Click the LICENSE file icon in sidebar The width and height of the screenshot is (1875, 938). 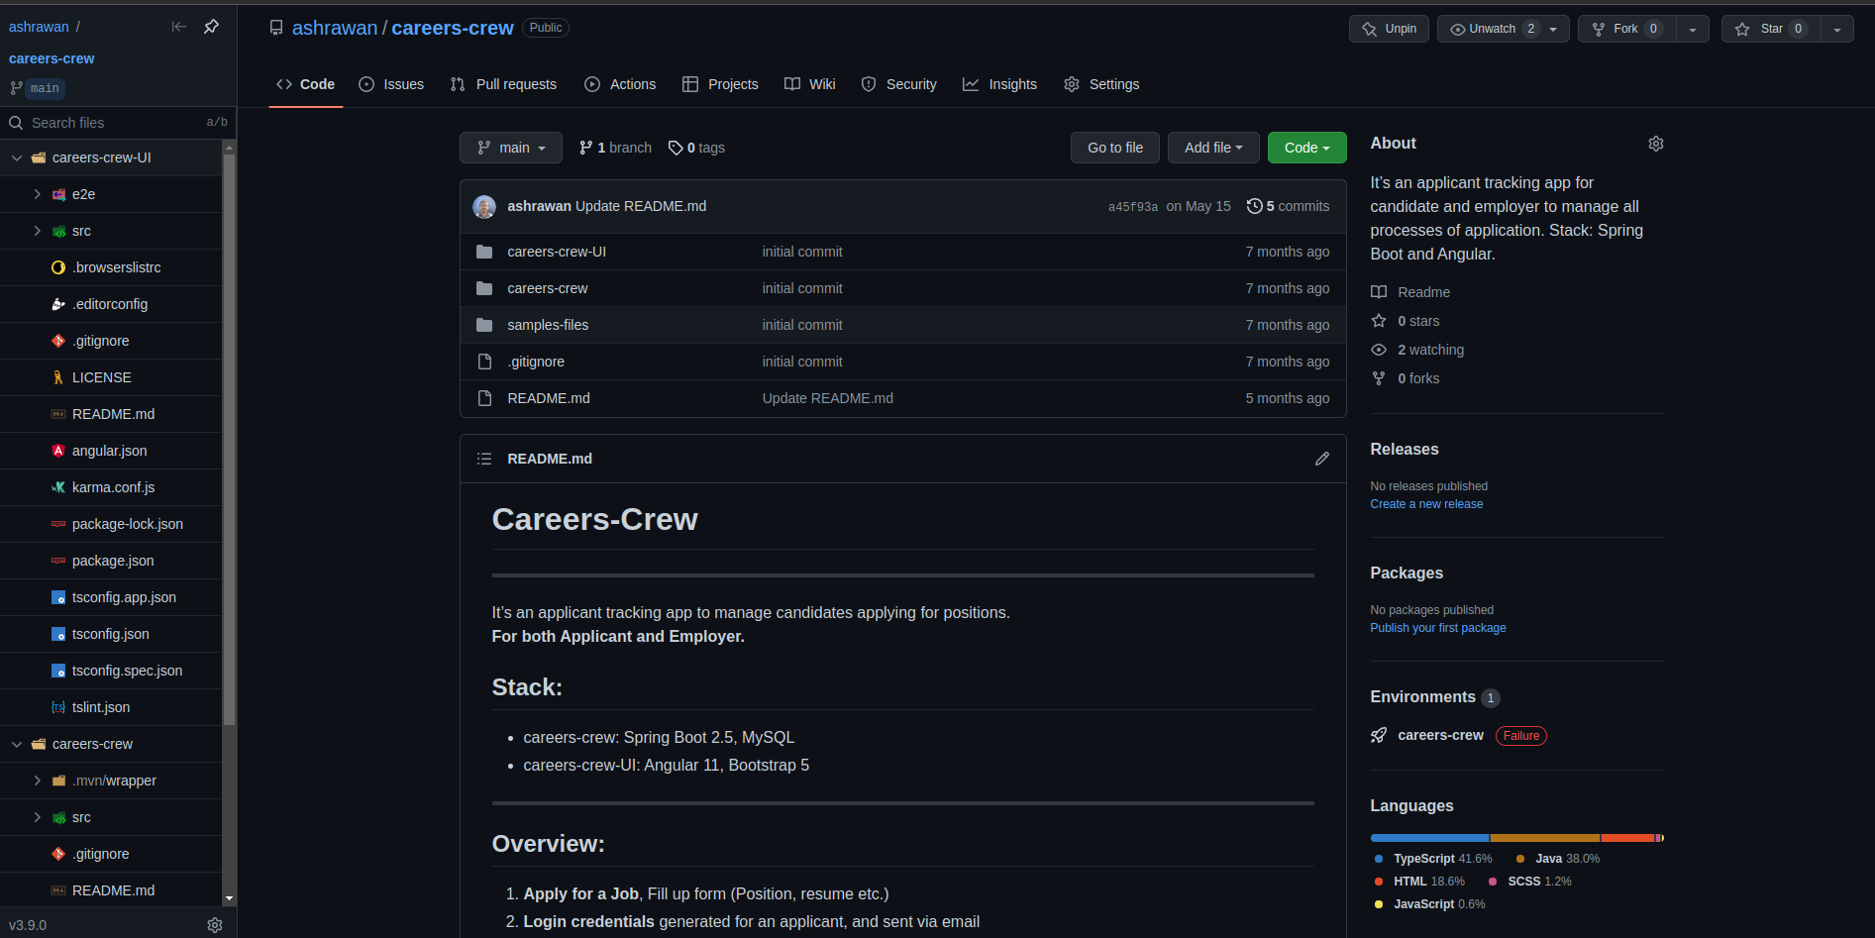pos(58,377)
